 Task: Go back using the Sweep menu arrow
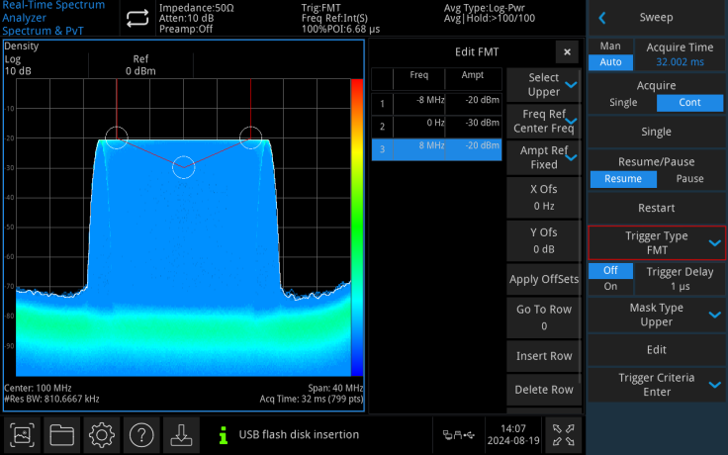tap(601, 18)
